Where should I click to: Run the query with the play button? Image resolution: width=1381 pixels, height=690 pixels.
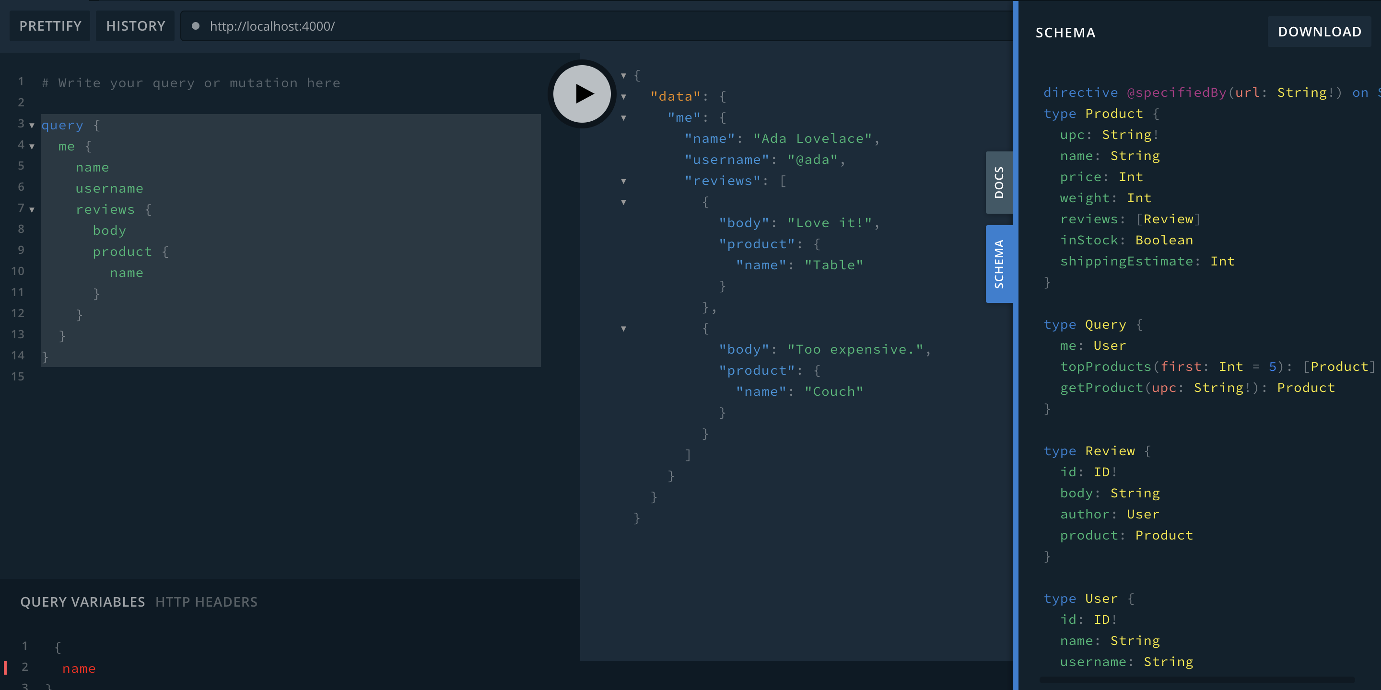pyautogui.click(x=582, y=94)
